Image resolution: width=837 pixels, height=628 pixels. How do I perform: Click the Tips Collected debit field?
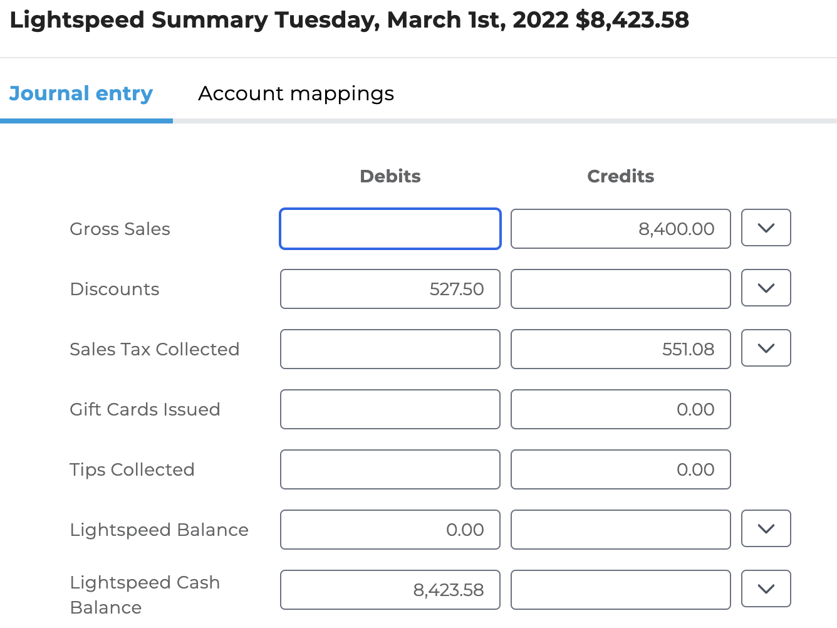click(390, 469)
